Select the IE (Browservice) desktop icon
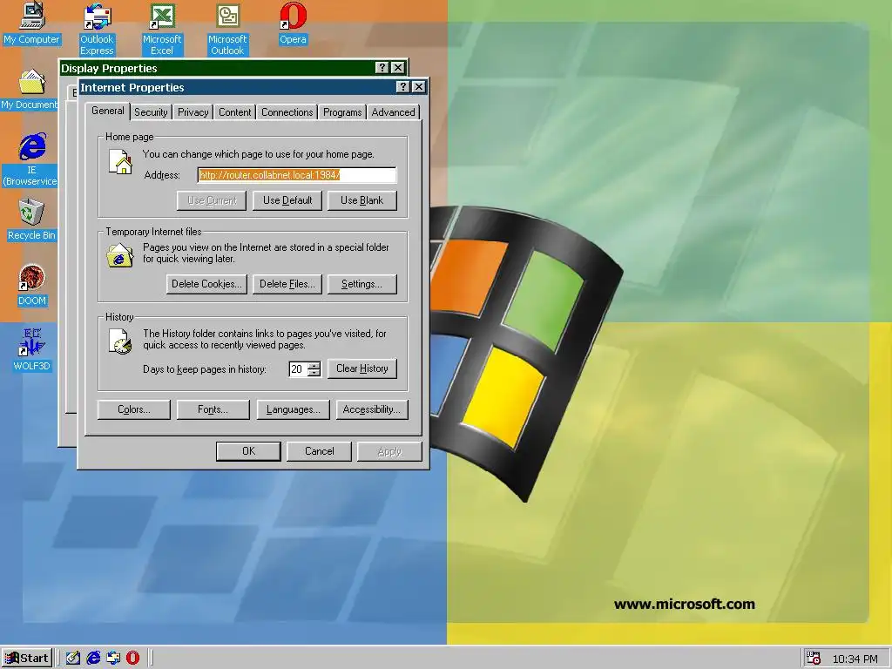Image resolution: width=892 pixels, height=669 pixels. pos(31,159)
